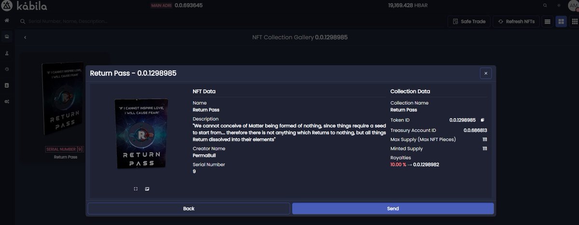Switch to medium grid view layout
The width and height of the screenshot is (579, 225).
pyautogui.click(x=561, y=21)
